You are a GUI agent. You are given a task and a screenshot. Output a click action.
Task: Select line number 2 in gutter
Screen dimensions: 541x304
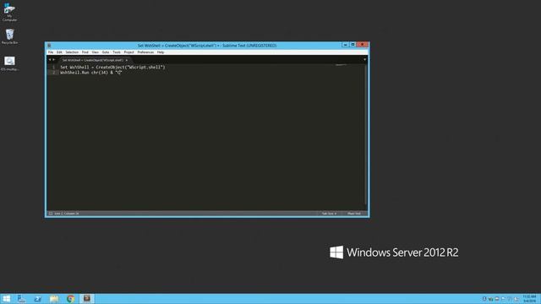[x=54, y=73]
